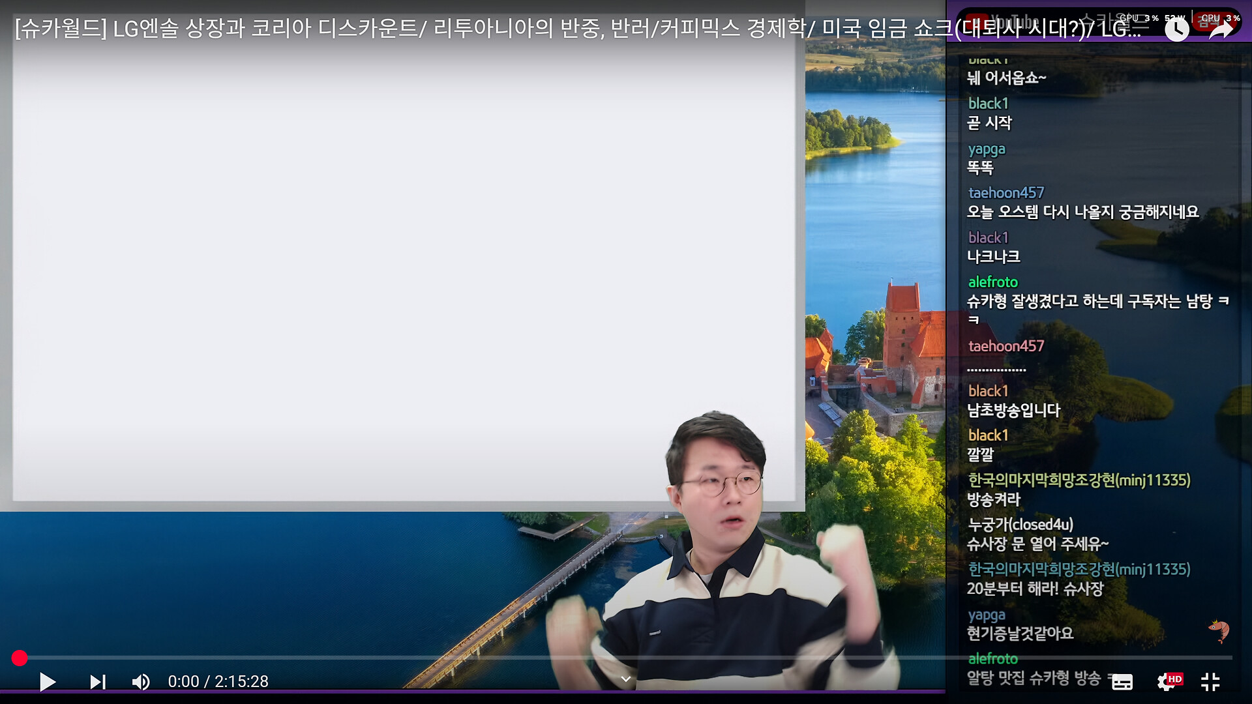
Task: Open the HD settings gear
Action: (1167, 682)
